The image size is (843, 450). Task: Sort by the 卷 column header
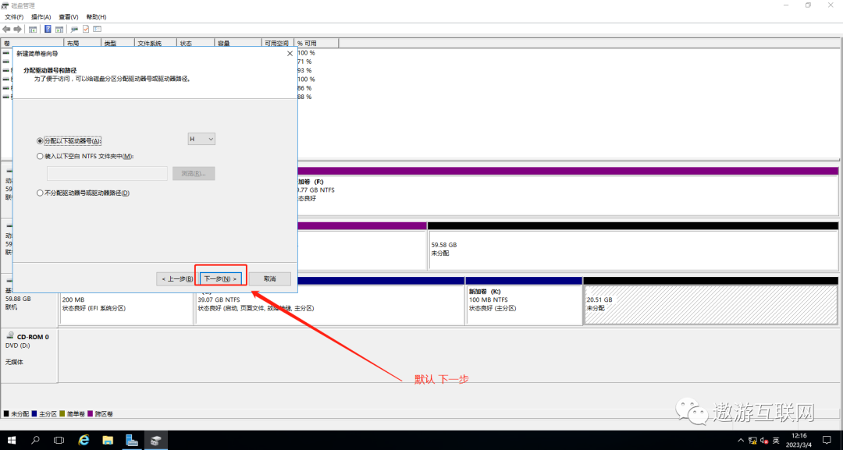[x=32, y=43]
